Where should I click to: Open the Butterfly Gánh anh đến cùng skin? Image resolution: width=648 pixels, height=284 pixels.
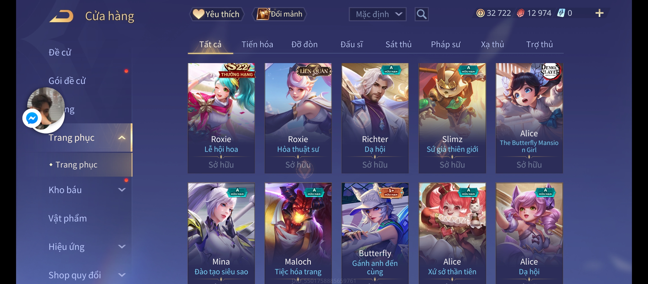coord(375,233)
